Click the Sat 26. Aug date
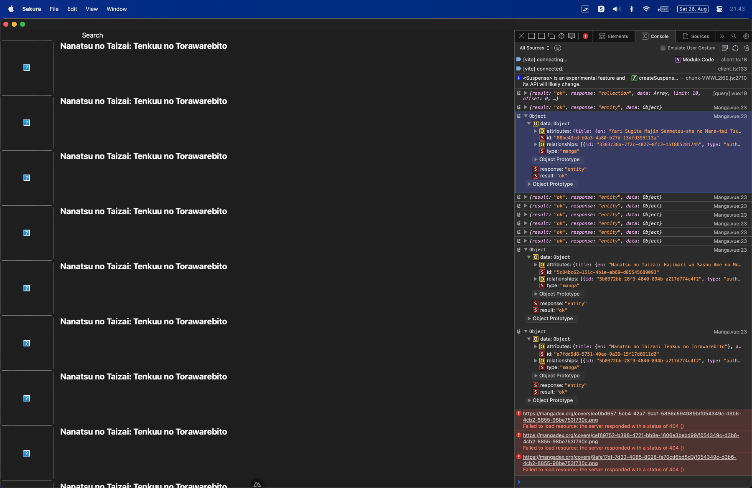The width and height of the screenshot is (752, 488). 693,9
